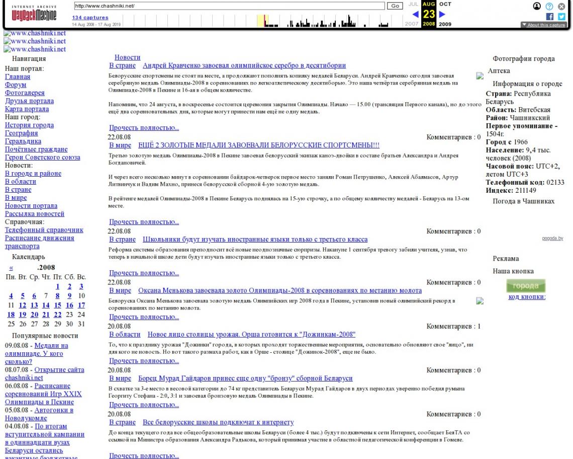Share capture via the Twitter icon
The image size is (573, 459).
click(x=561, y=17)
